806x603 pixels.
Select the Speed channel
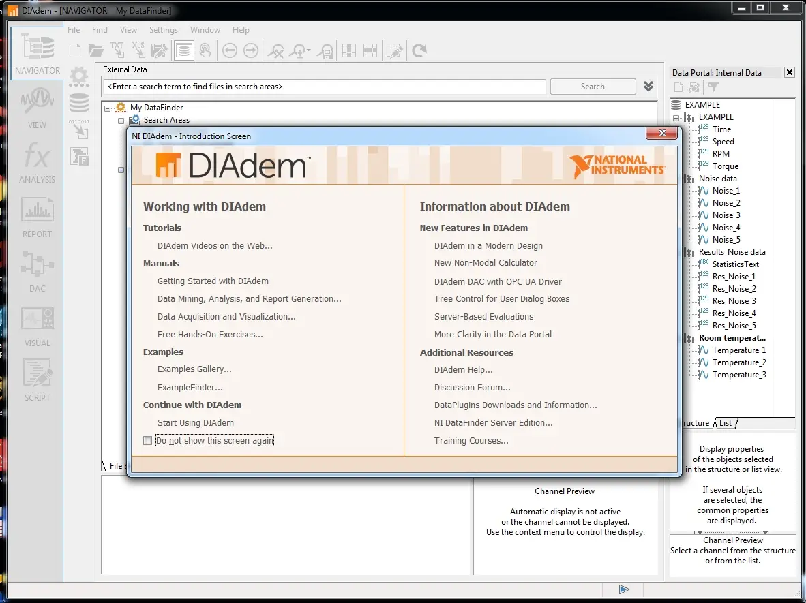click(x=723, y=142)
